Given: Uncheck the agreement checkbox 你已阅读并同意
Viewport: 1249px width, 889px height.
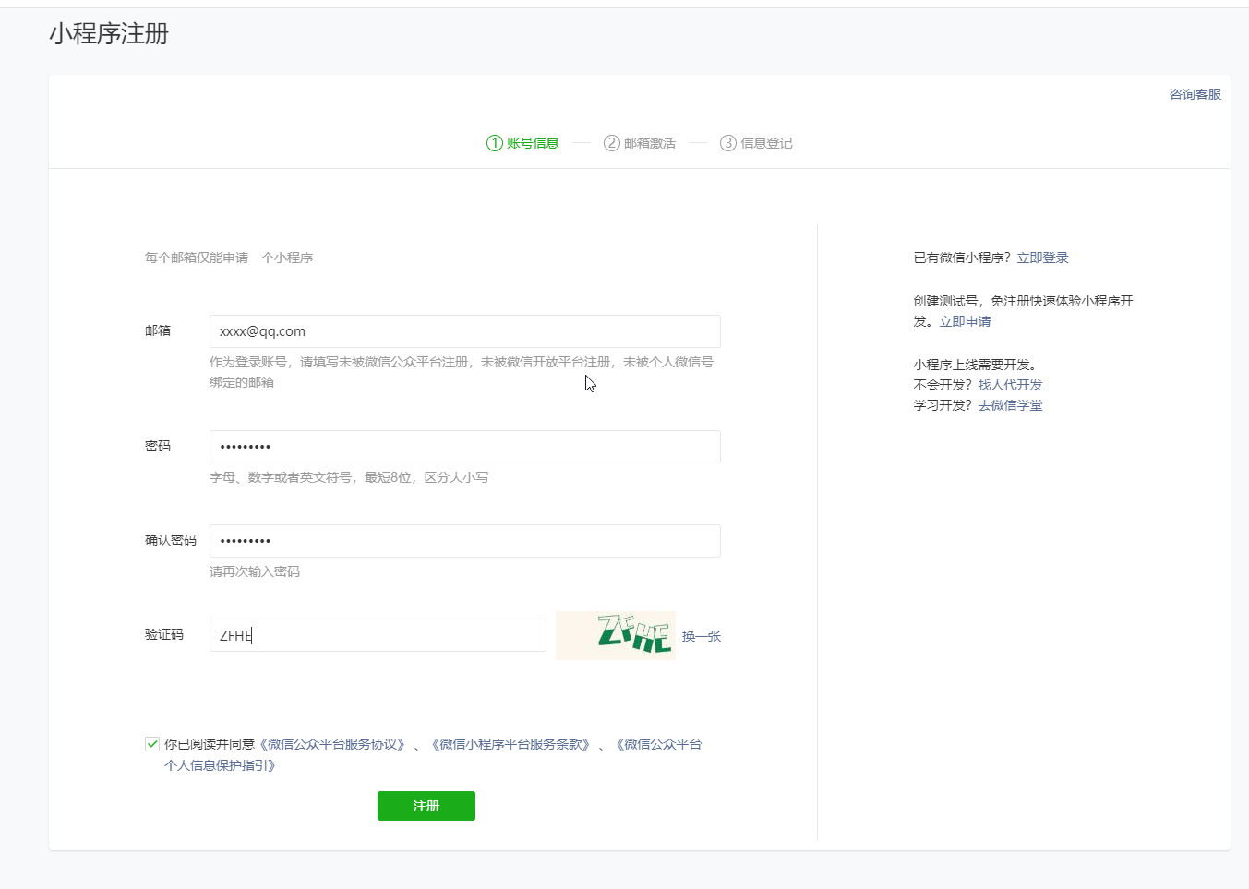Looking at the screenshot, I should tap(152, 744).
